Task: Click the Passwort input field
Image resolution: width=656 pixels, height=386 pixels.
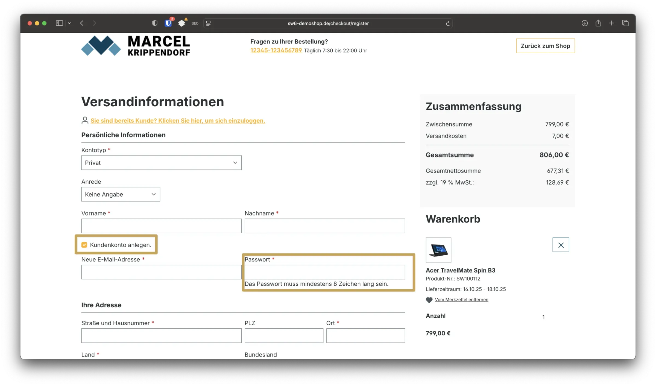Action: pyautogui.click(x=324, y=272)
